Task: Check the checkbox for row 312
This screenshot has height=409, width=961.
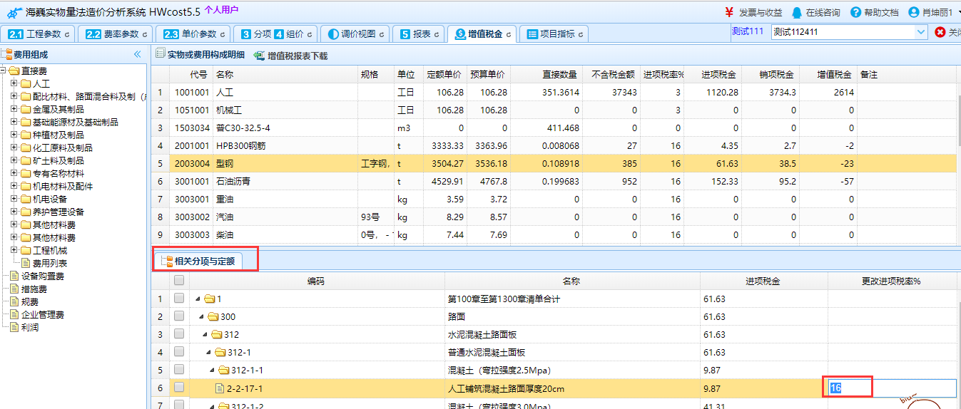Action: pyautogui.click(x=179, y=334)
